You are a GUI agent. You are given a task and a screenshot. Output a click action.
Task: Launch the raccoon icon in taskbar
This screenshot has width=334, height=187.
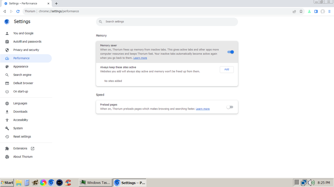[x=35, y=183]
